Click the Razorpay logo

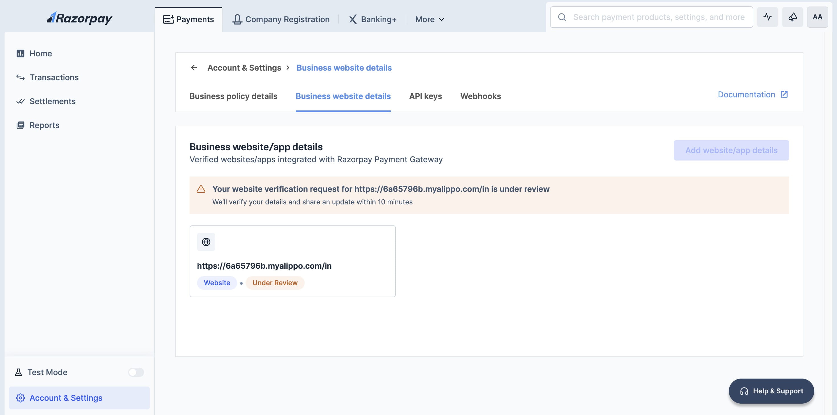point(80,18)
